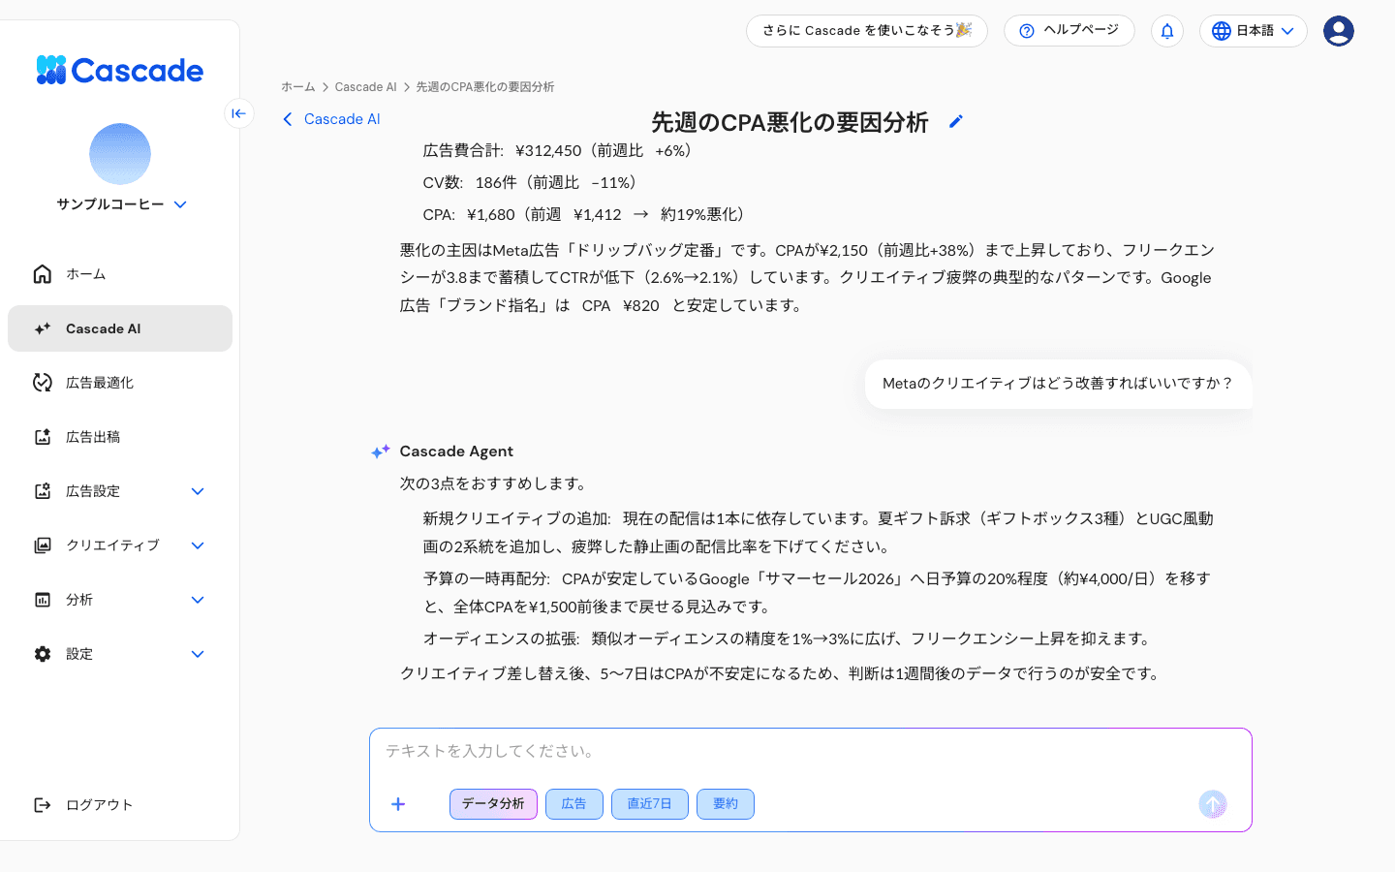Expand the サンプルコーヒー account dropdown
Screen dimensions: 1395x872
[180, 204]
